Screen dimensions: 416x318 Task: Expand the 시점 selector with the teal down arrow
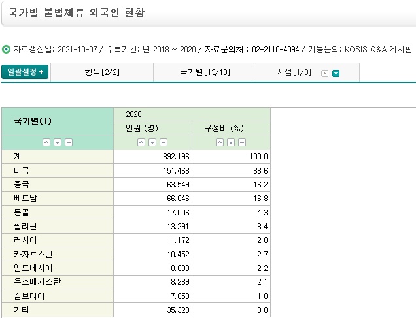[x=336, y=73]
